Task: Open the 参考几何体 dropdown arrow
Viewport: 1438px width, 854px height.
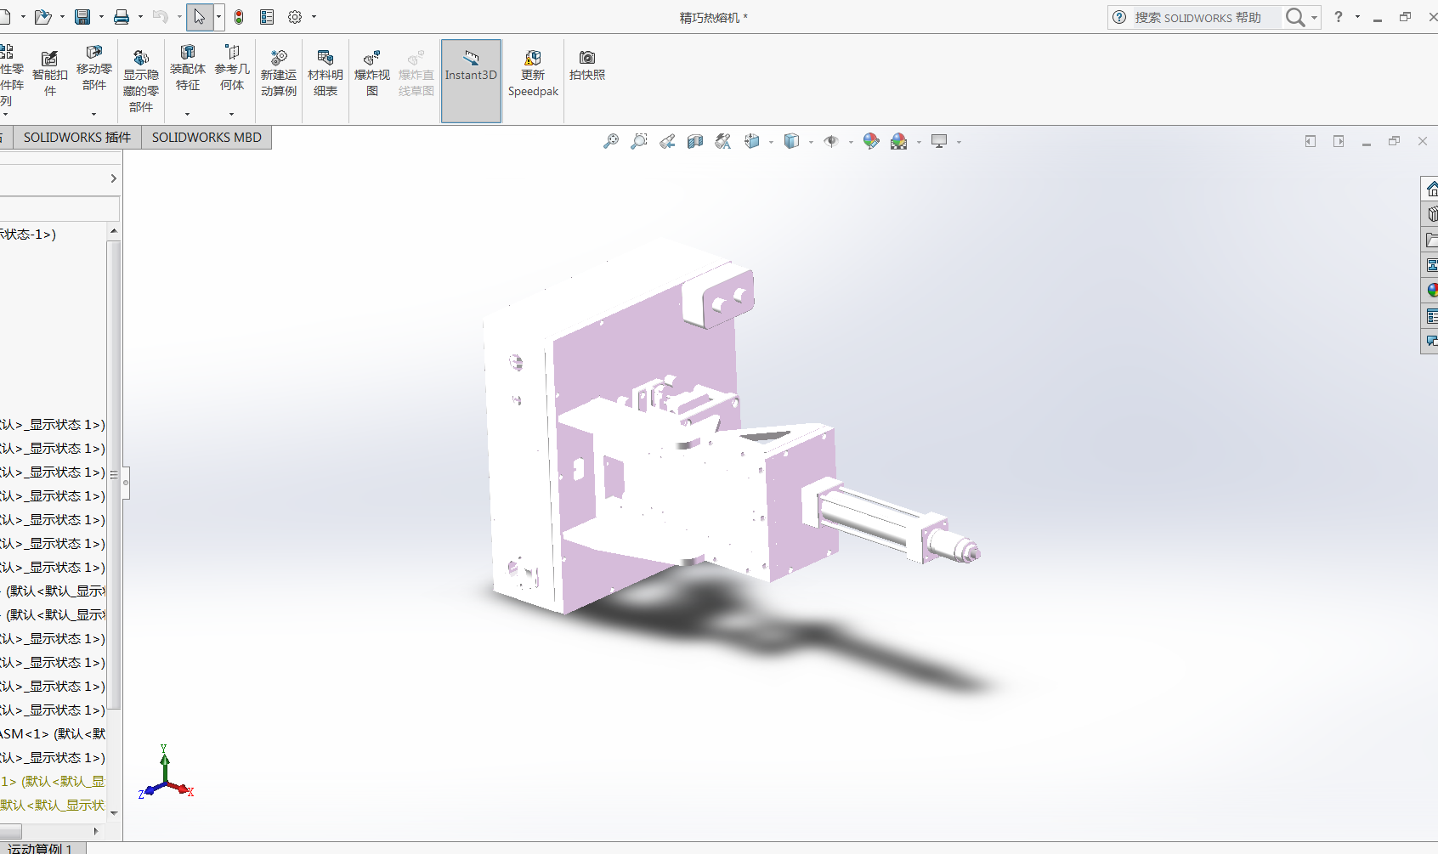Action: [232, 114]
